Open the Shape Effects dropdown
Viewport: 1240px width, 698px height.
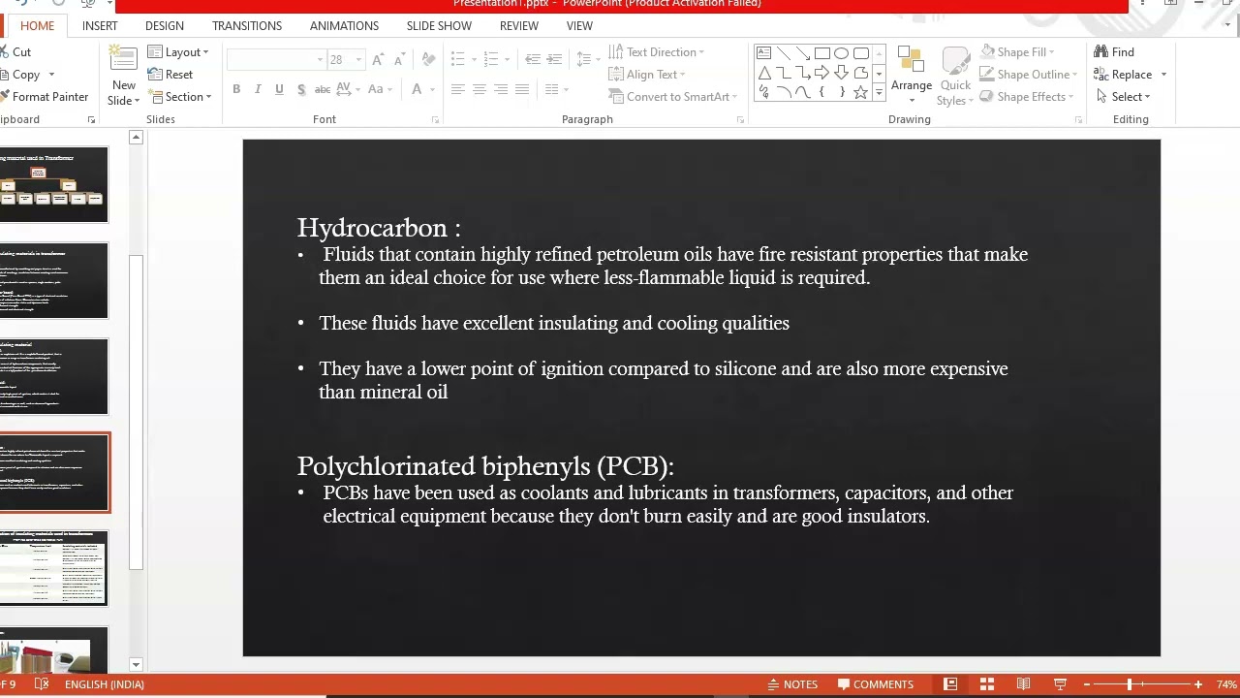[x=1027, y=97]
